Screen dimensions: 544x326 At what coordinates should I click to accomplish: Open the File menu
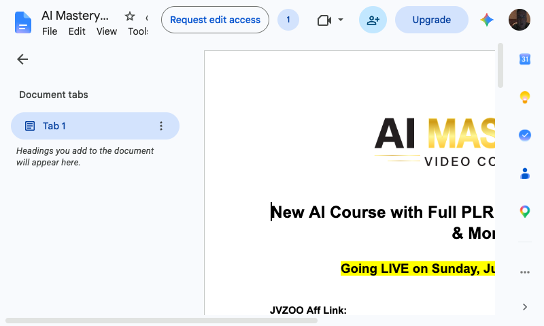pos(50,31)
